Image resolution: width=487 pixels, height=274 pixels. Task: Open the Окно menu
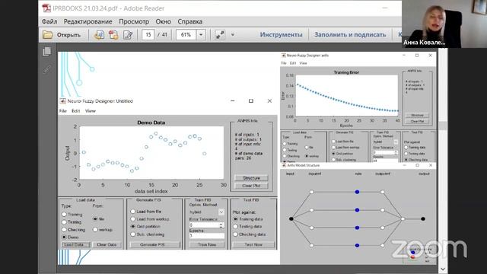[x=164, y=21]
